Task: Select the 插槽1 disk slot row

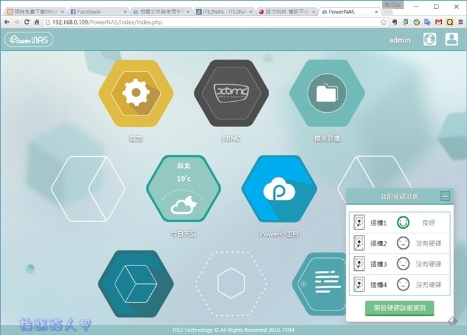Action: pyautogui.click(x=399, y=223)
